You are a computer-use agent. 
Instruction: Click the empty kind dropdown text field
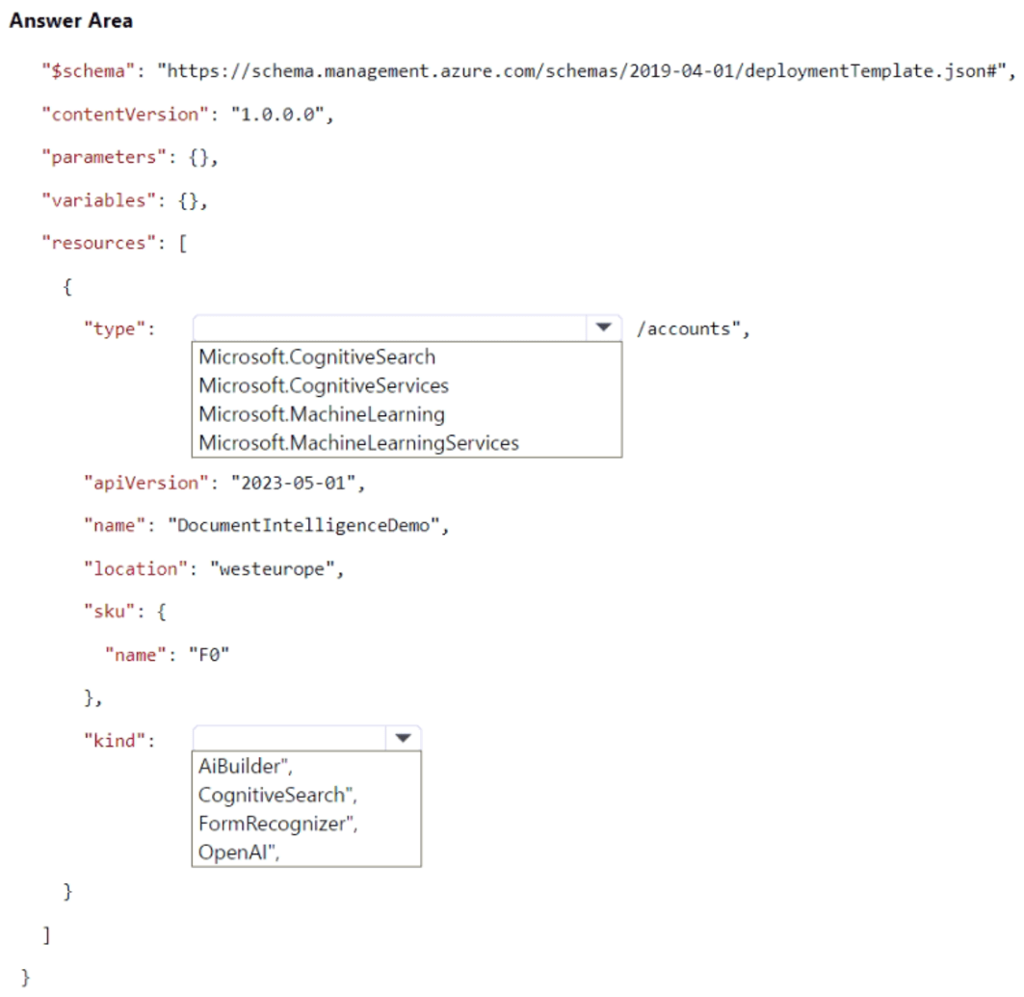click(289, 737)
